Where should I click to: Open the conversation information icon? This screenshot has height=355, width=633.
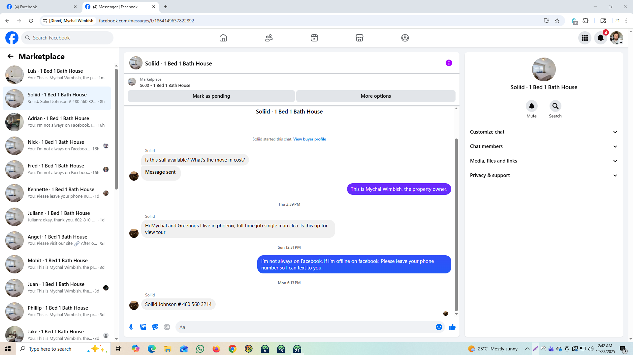(x=449, y=63)
